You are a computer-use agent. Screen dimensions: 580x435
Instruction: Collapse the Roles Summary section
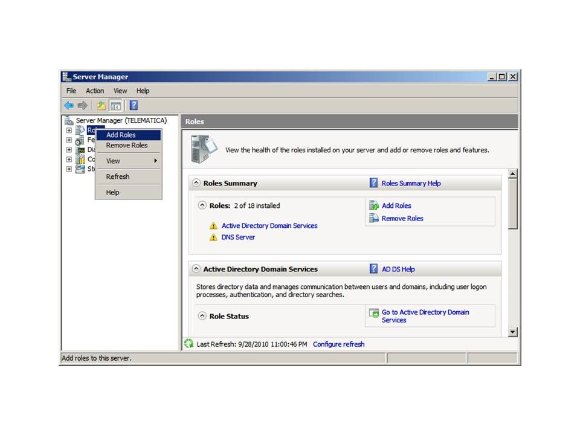coord(196,183)
